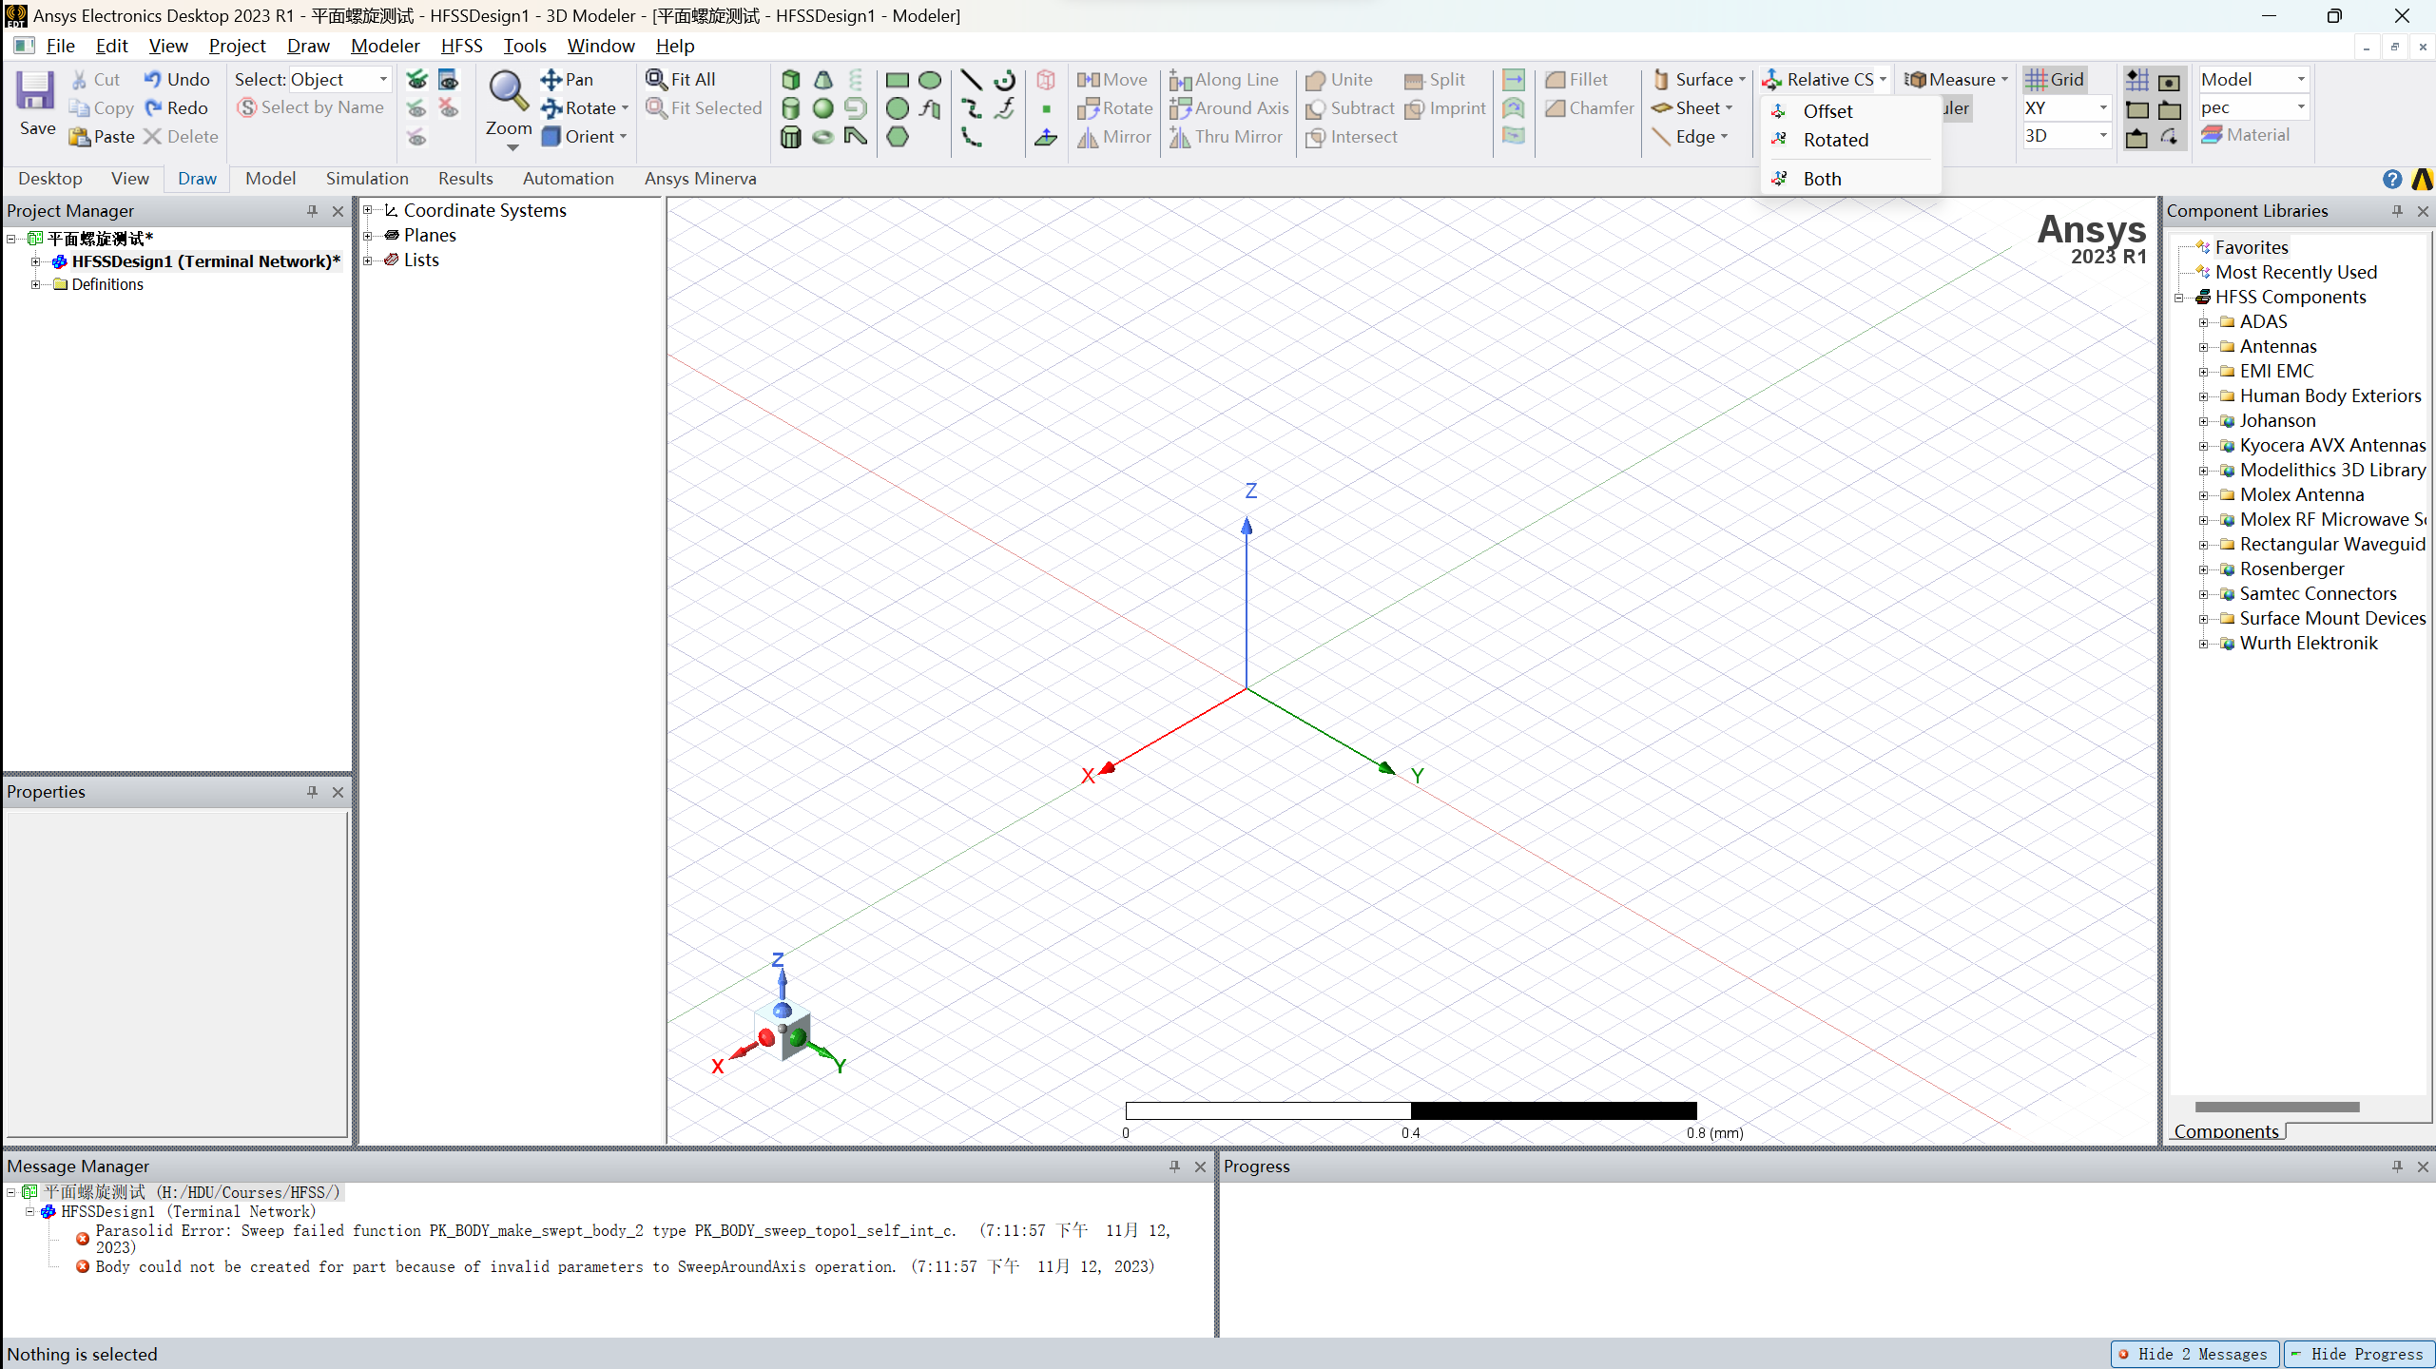The image size is (2436, 1369).
Task: Click the blue Z ball on orientation gizmo
Action: [783, 1010]
